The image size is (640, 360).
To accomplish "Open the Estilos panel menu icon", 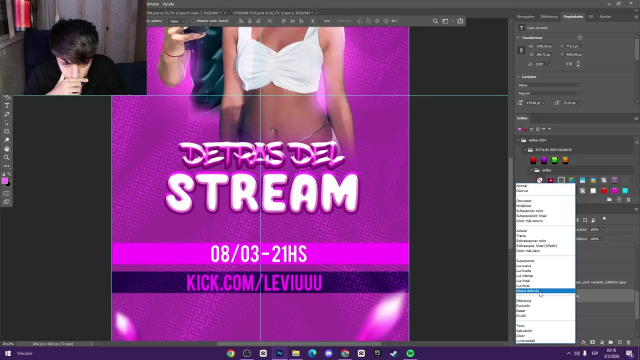I will [x=636, y=118].
